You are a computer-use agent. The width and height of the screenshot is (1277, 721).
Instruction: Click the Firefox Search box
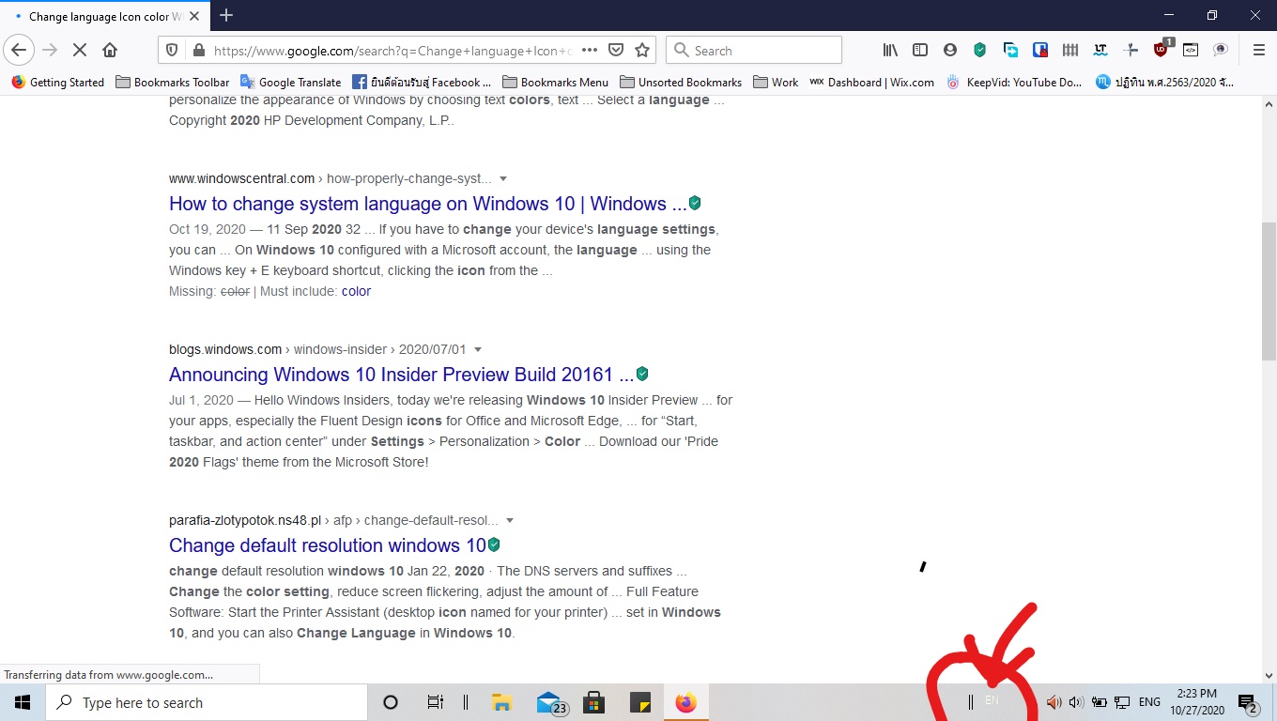click(x=754, y=51)
